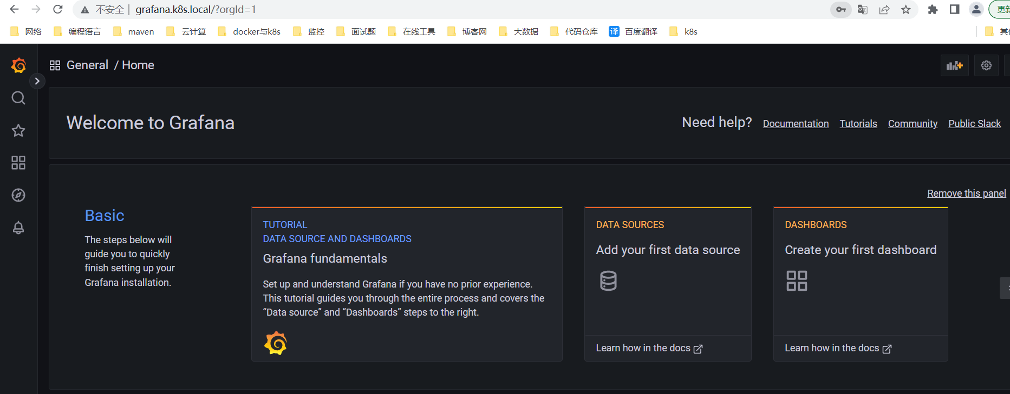1010x394 pixels.
Task: Open the docker与k8s bookmark folder
Action: [x=249, y=31]
